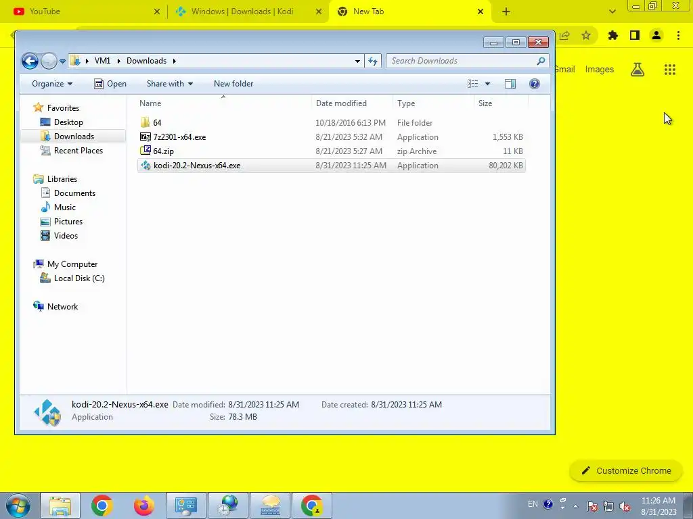The width and height of the screenshot is (693, 519).
Task: Click the Explorer forward arrow button
Action: [x=49, y=61]
